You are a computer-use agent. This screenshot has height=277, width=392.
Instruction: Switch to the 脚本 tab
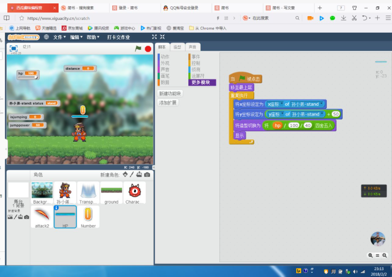click(162, 47)
